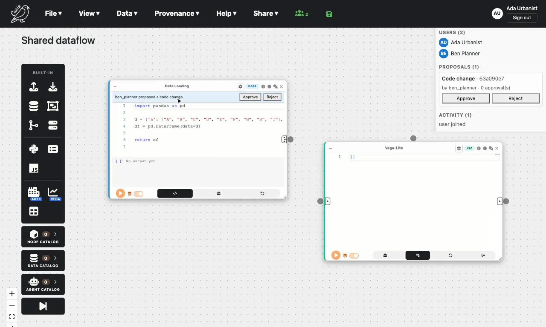Open the Data dropdown menu
546x327 pixels.
(x=127, y=13)
